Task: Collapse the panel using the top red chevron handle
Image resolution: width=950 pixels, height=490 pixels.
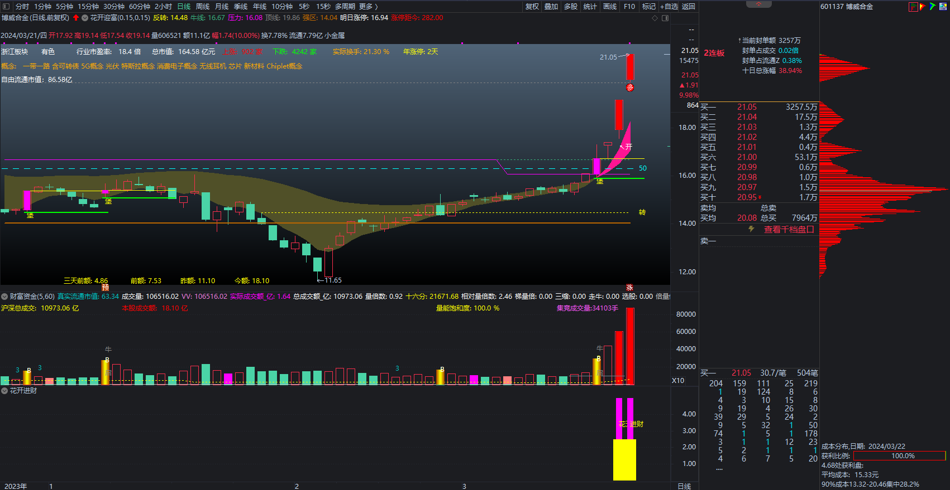Action: (758, 4)
